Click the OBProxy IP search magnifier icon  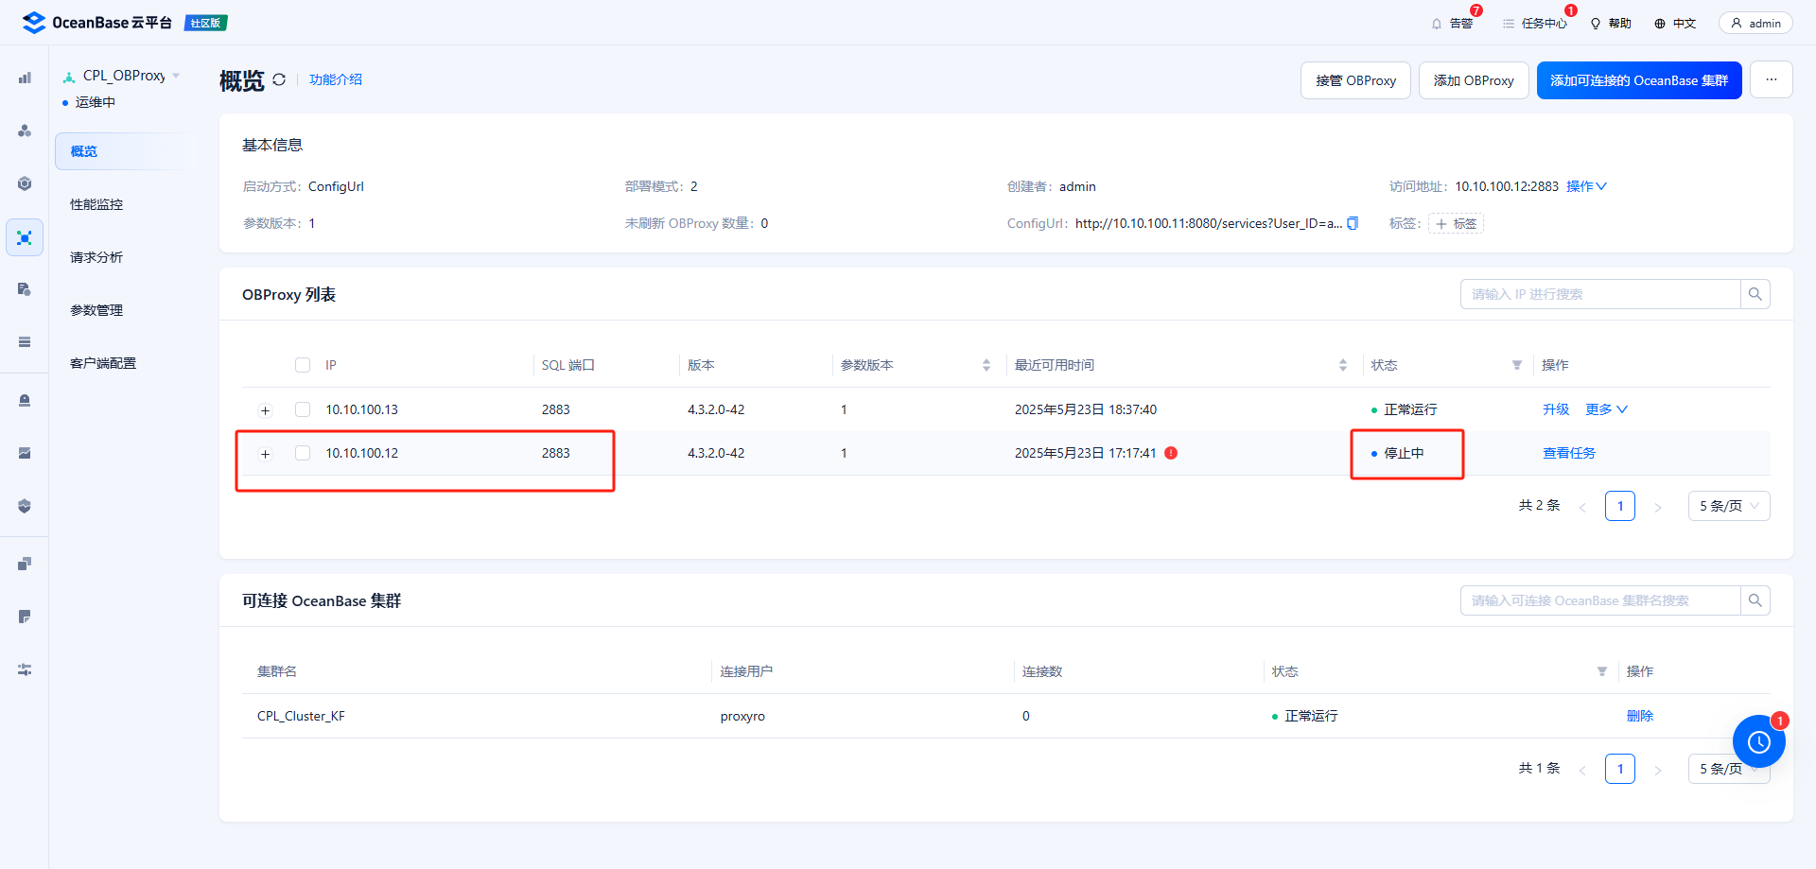(x=1755, y=294)
